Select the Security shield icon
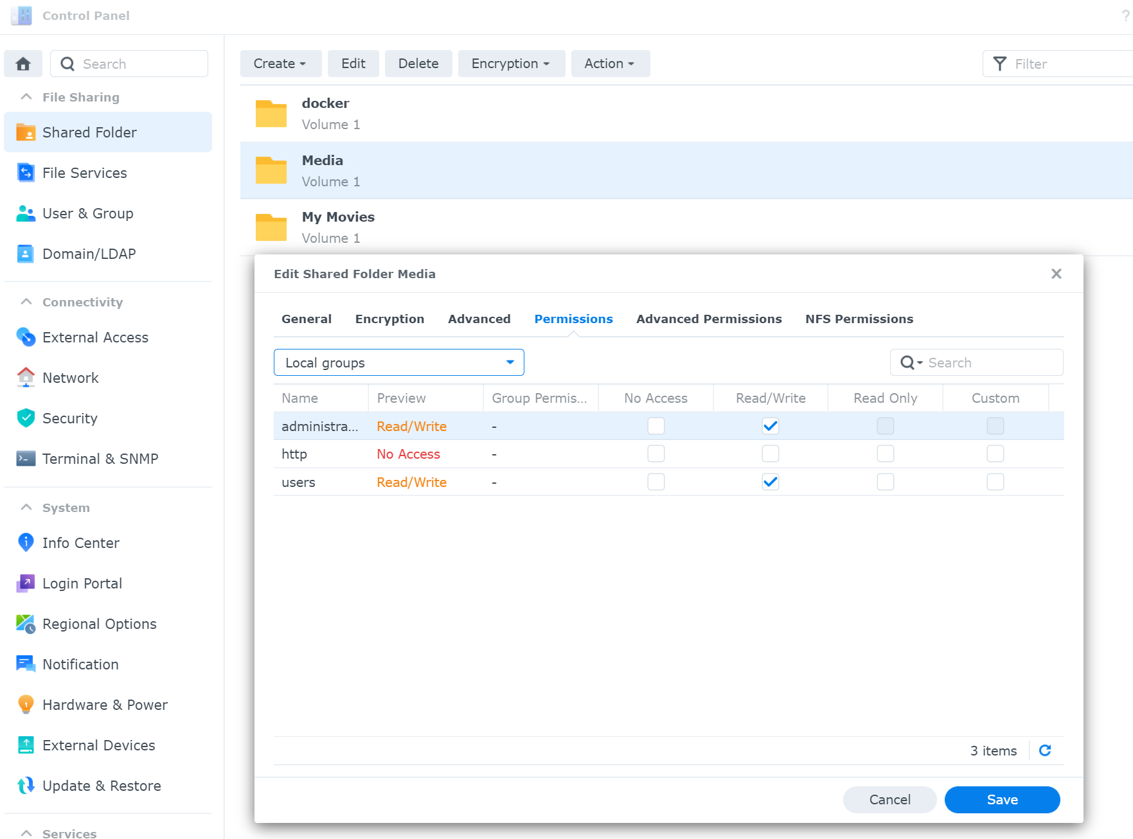The width and height of the screenshot is (1133, 839). [x=26, y=418]
